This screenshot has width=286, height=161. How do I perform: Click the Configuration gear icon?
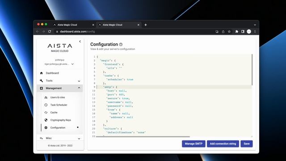pos(46,127)
